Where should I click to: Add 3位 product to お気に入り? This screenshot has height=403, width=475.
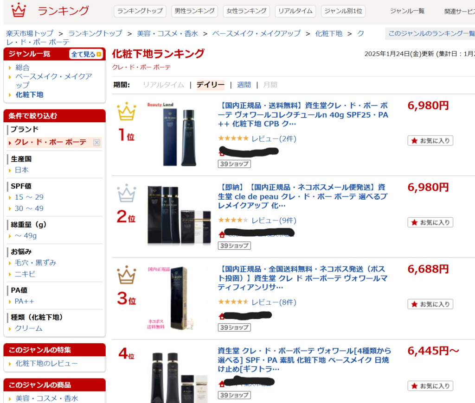pyautogui.click(x=430, y=304)
